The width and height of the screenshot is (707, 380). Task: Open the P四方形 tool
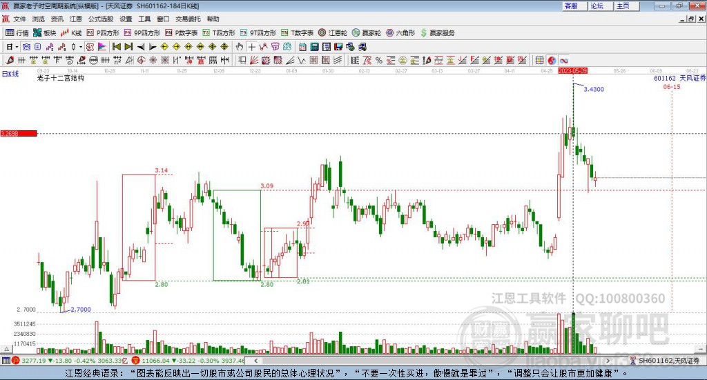[x=103, y=33]
